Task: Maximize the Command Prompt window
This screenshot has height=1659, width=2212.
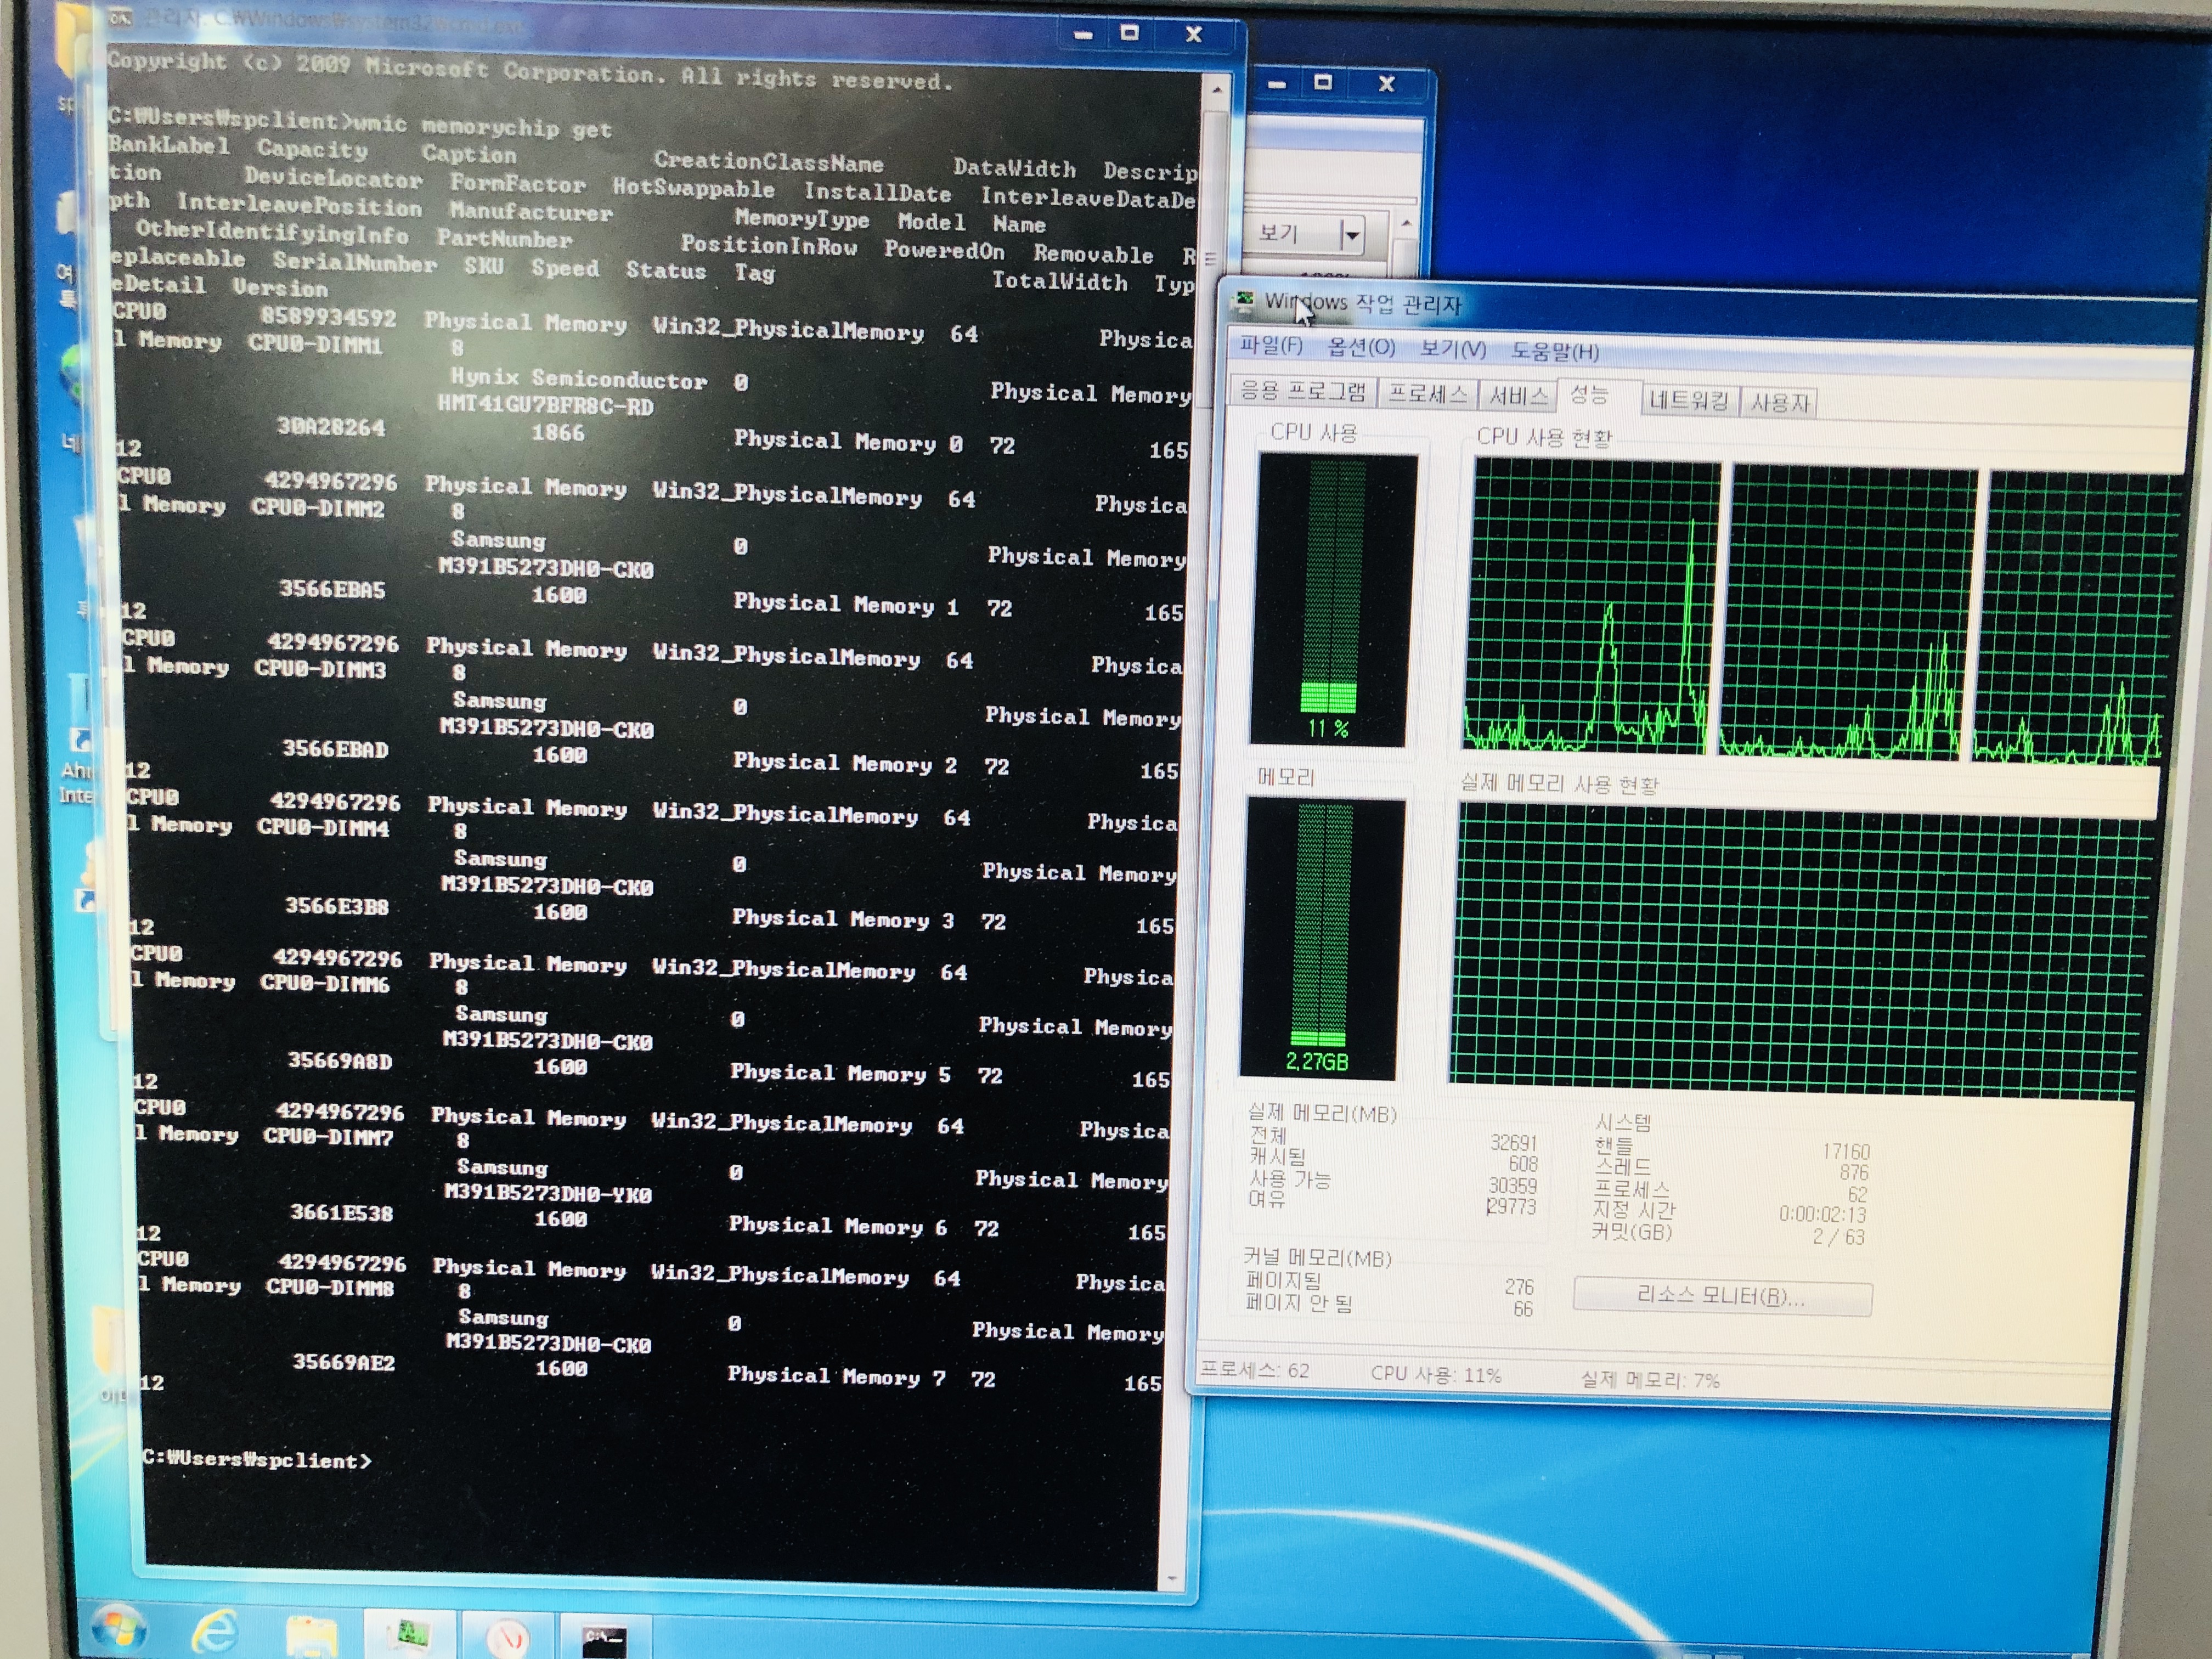Action: click(x=1130, y=34)
